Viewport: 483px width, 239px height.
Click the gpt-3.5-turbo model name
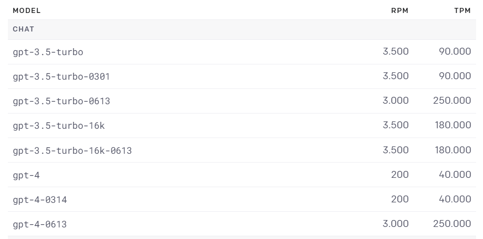point(48,52)
